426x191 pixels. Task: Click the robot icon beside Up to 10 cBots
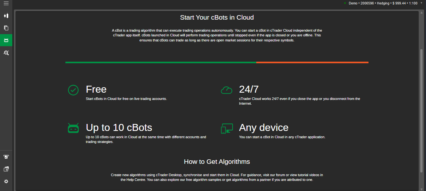click(73, 128)
